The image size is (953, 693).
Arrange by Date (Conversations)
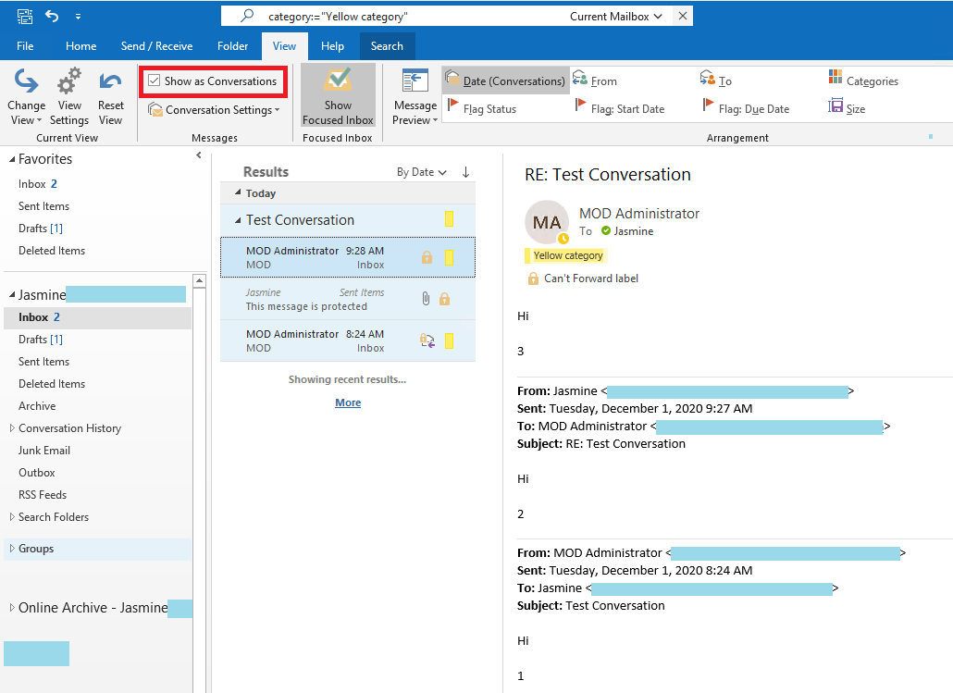pyautogui.click(x=506, y=80)
